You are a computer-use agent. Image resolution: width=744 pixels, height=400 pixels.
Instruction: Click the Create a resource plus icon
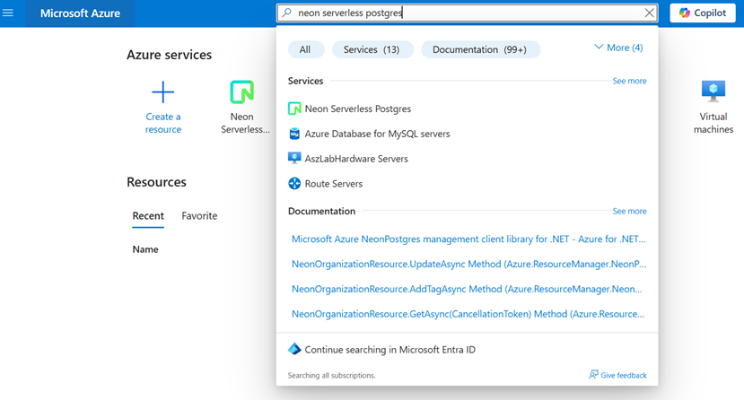163,91
